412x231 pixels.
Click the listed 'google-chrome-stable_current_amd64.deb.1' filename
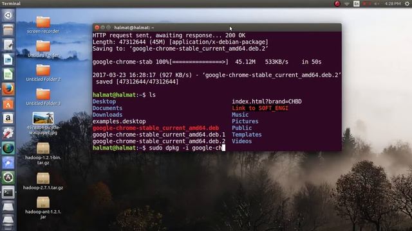point(159,135)
